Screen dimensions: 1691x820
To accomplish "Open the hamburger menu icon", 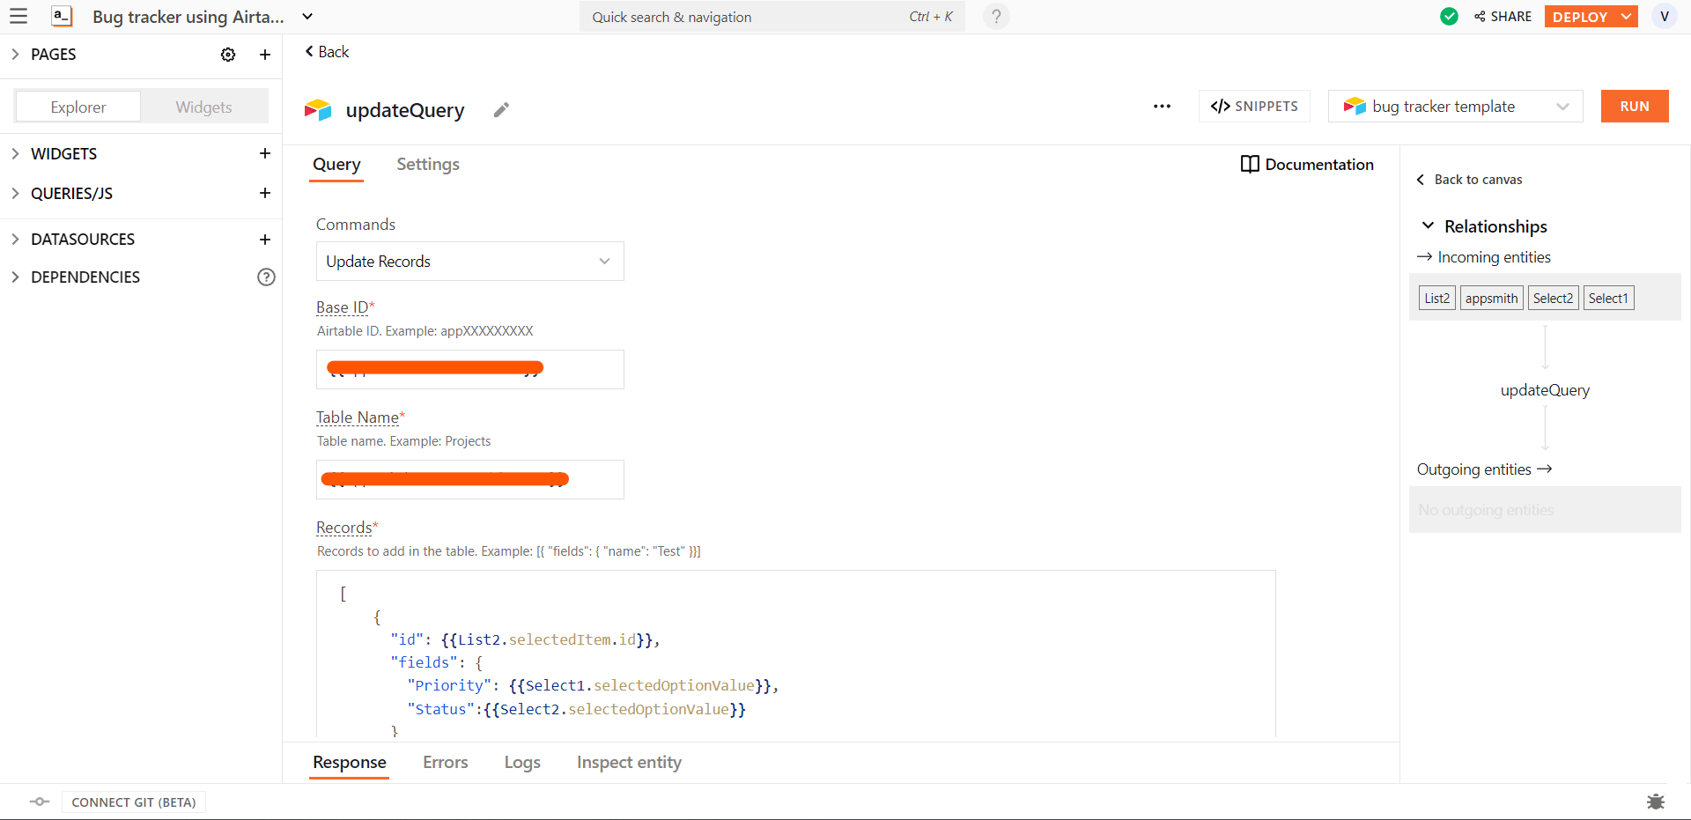I will (x=18, y=16).
